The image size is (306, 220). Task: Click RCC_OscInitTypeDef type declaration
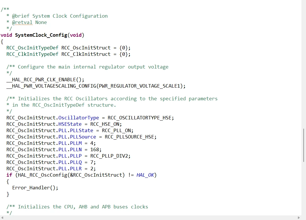coord(32,48)
